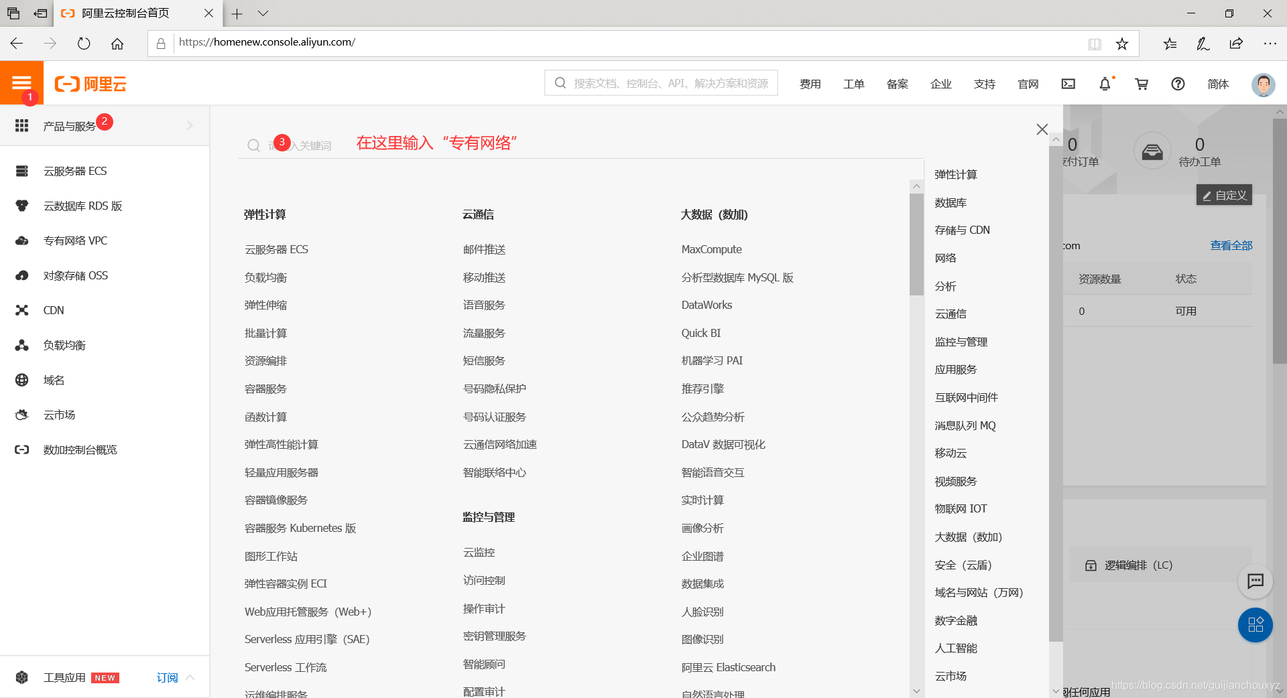Click the 云数据库 RDS 版 sidebar icon
This screenshot has height=698, width=1287.
click(x=21, y=206)
